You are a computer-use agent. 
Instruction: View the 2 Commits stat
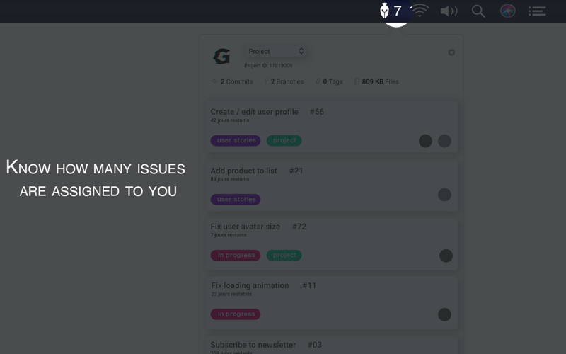(x=232, y=81)
